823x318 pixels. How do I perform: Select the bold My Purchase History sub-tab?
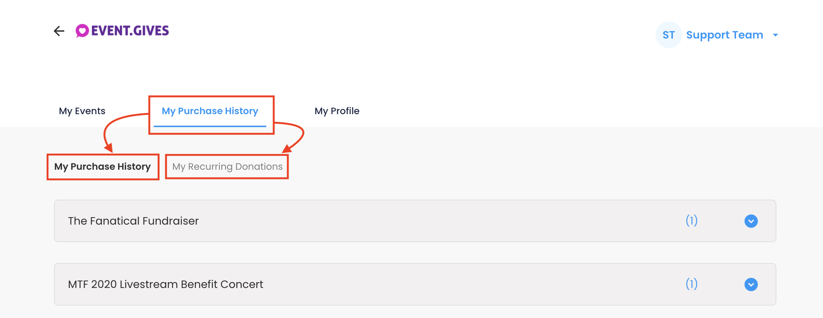103,166
